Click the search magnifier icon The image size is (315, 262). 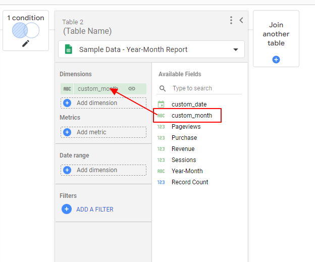(x=163, y=88)
